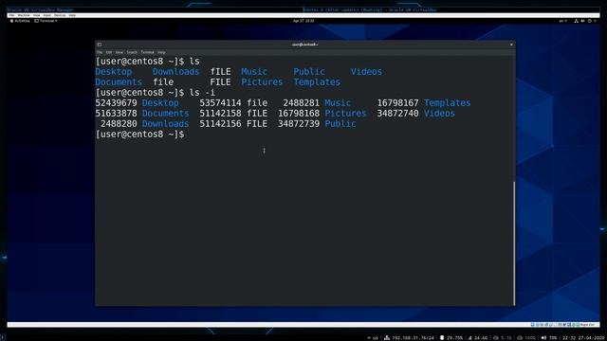
Task: Open terminal window's Help menu
Action: click(161, 52)
